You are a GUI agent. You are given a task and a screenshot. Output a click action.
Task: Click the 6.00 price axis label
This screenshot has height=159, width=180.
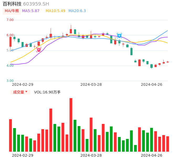[x=10, y=35]
